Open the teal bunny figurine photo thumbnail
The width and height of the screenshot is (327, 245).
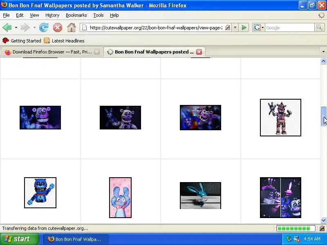pos(200,196)
